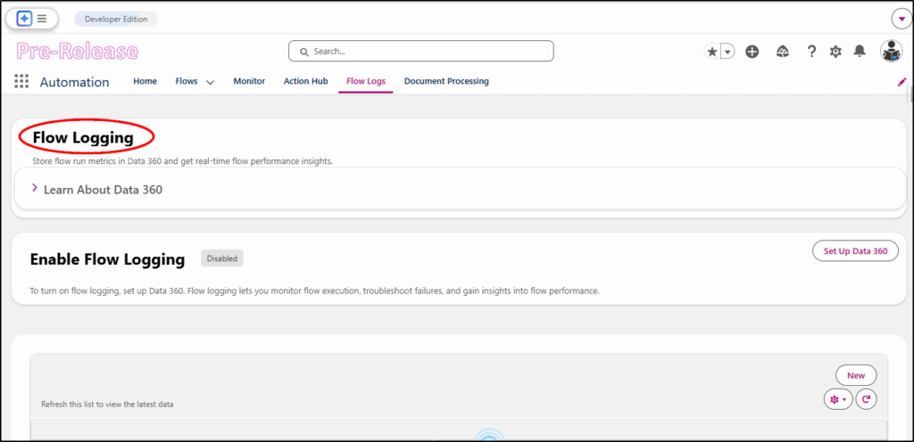Open the user profile avatar

pyautogui.click(x=891, y=52)
